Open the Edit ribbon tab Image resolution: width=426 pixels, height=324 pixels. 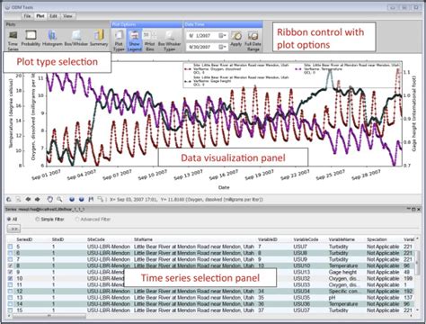(x=53, y=16)
